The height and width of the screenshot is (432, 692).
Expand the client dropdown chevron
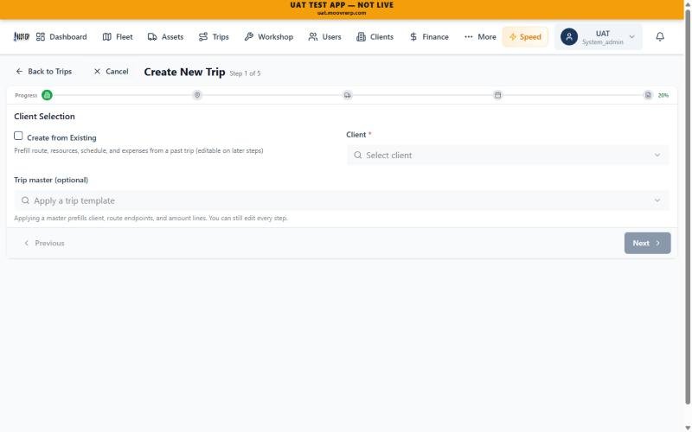click(657, 156)
